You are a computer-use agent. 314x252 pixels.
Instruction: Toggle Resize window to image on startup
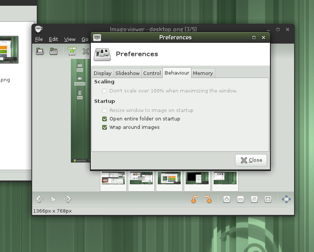[x=105, y=111]
